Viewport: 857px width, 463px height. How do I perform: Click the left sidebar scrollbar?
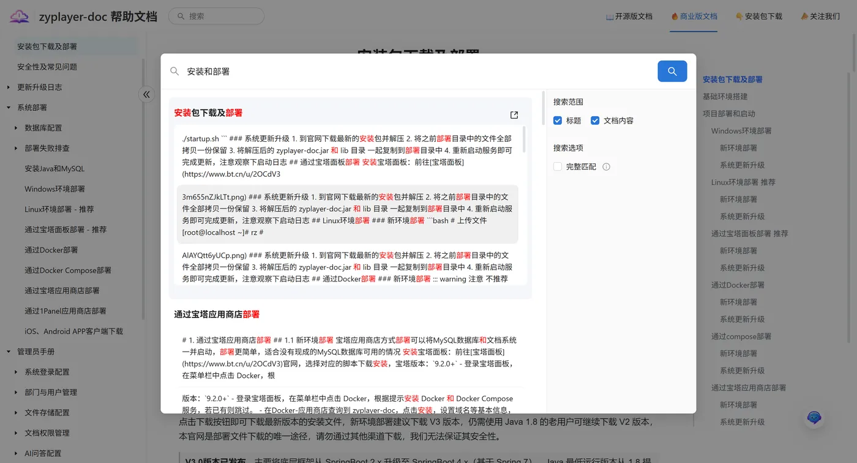click(x=143, y=190)
